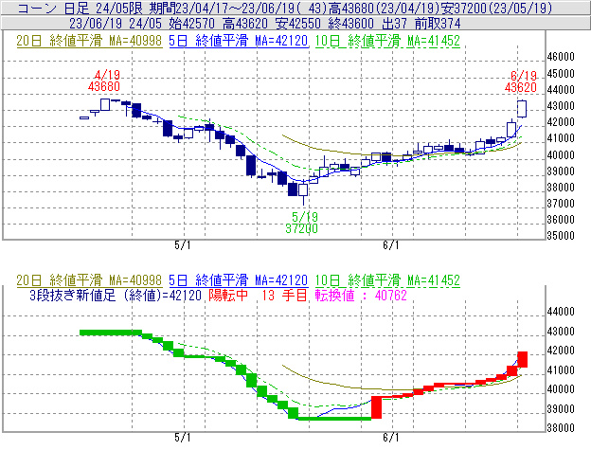This screenshot has height=450, width=591.
Task: Click the 4/19 high candlestick
Action: tap(105, 104)
